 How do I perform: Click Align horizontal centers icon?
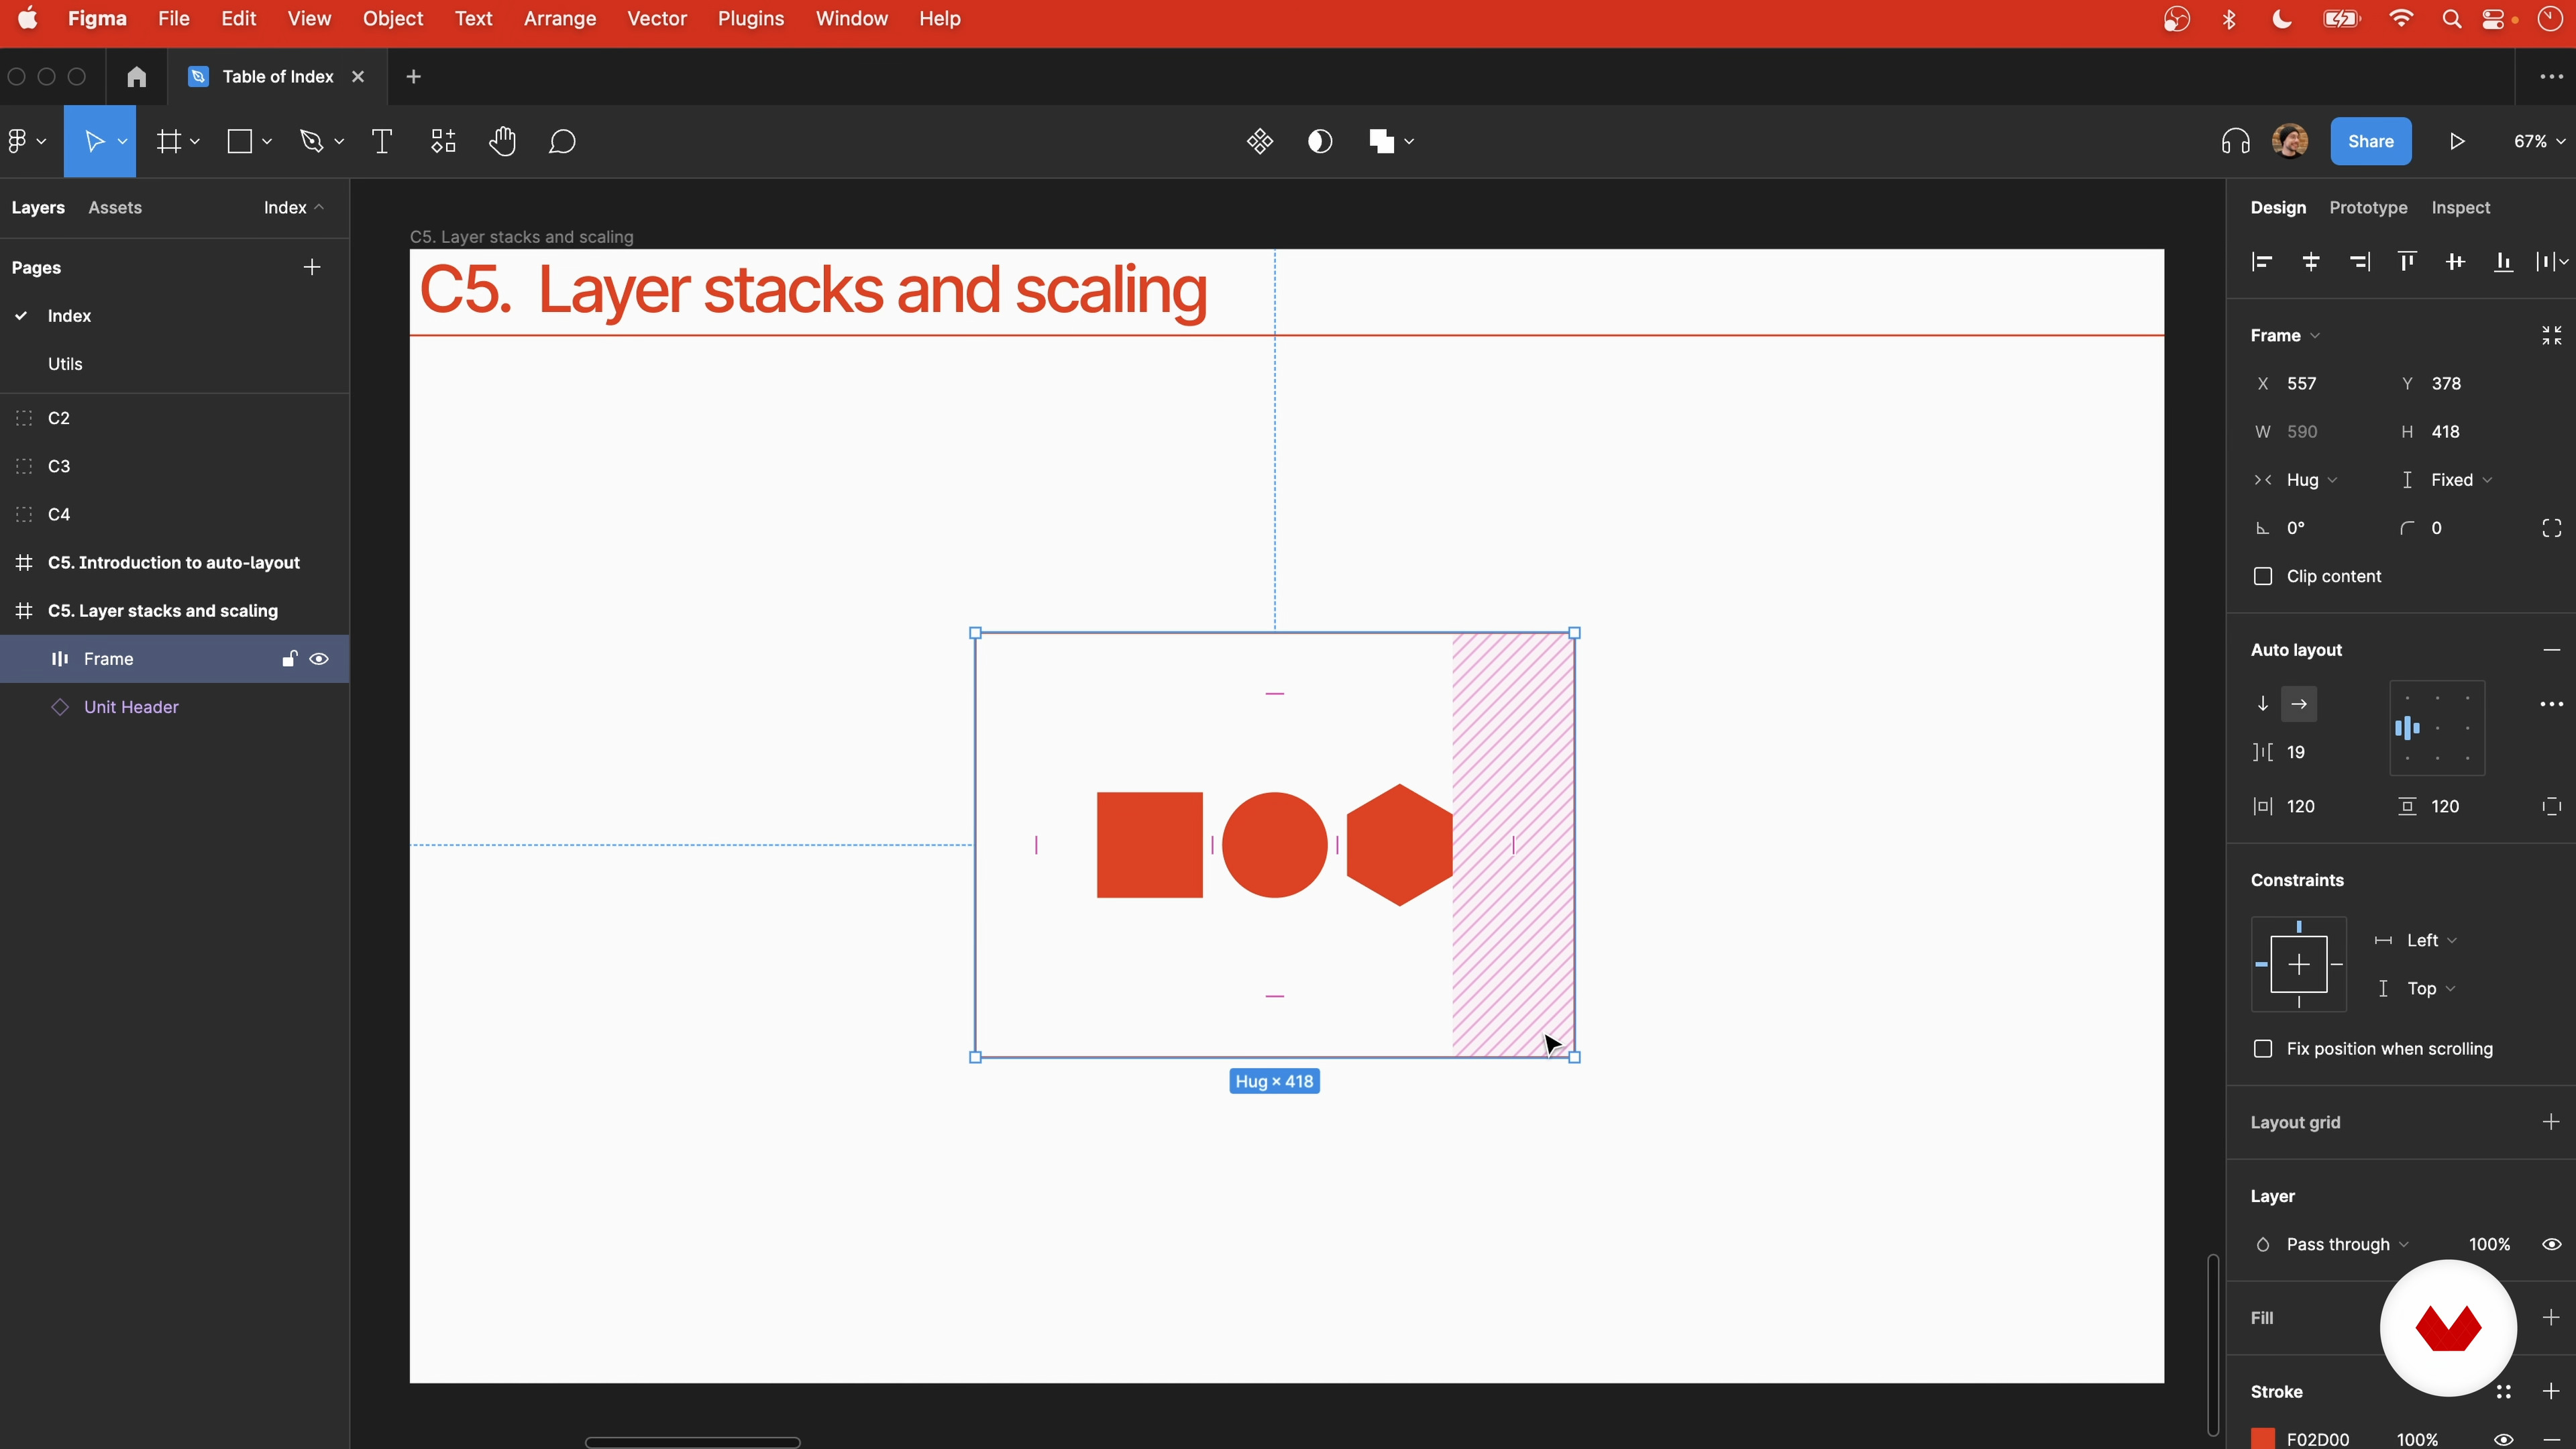click(2311, 262)
